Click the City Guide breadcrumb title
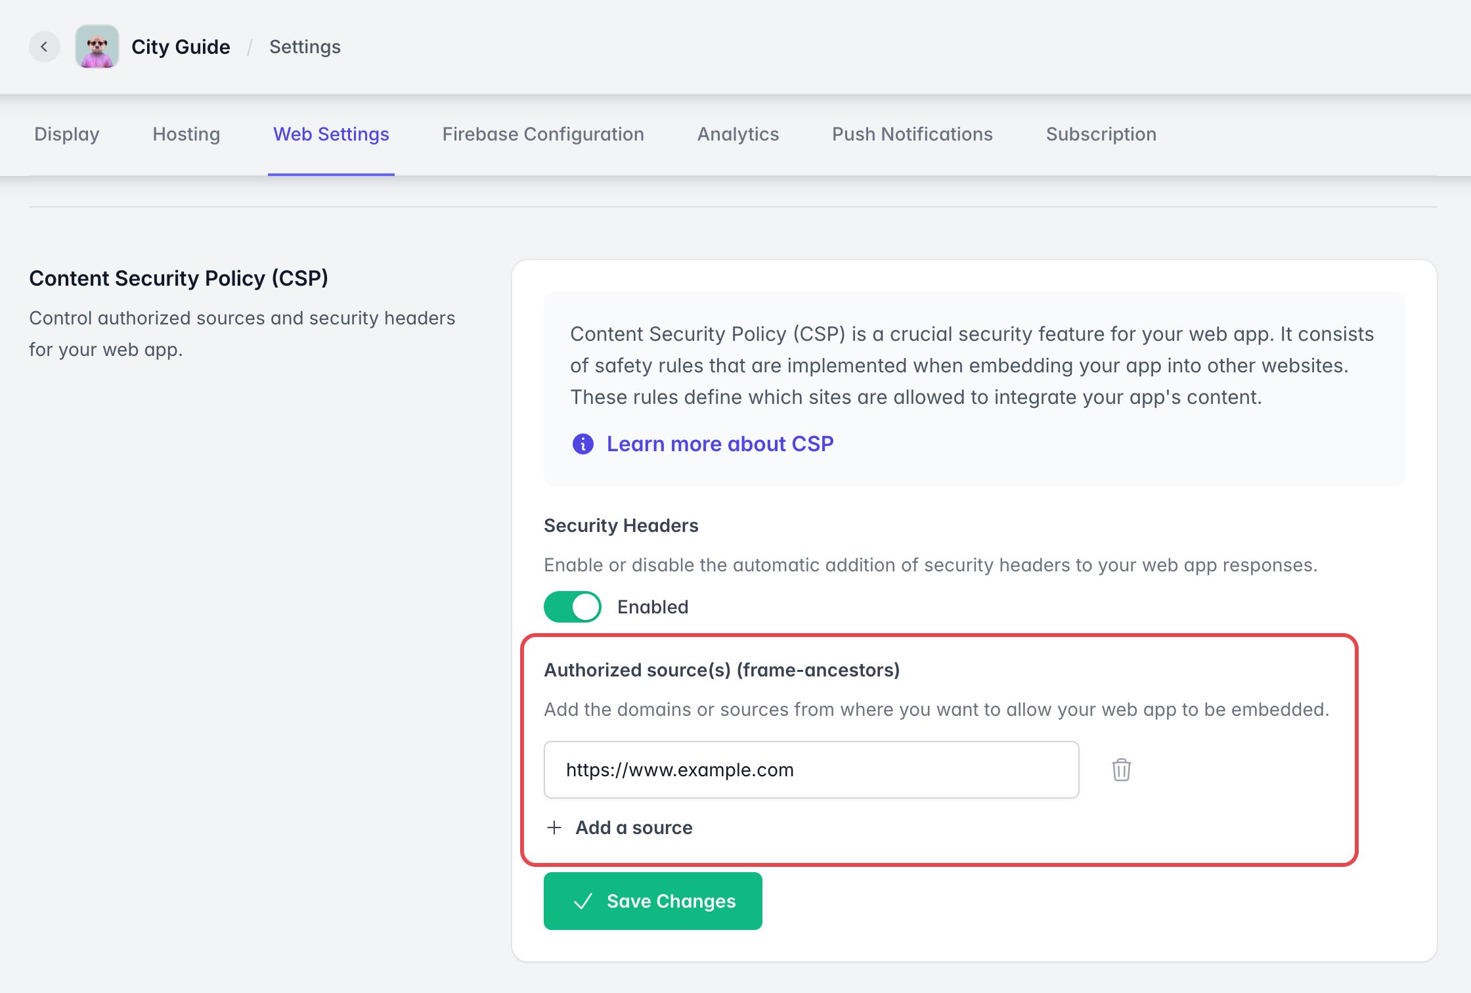Viewport: 1471px width, 993px height. (181, 47)
